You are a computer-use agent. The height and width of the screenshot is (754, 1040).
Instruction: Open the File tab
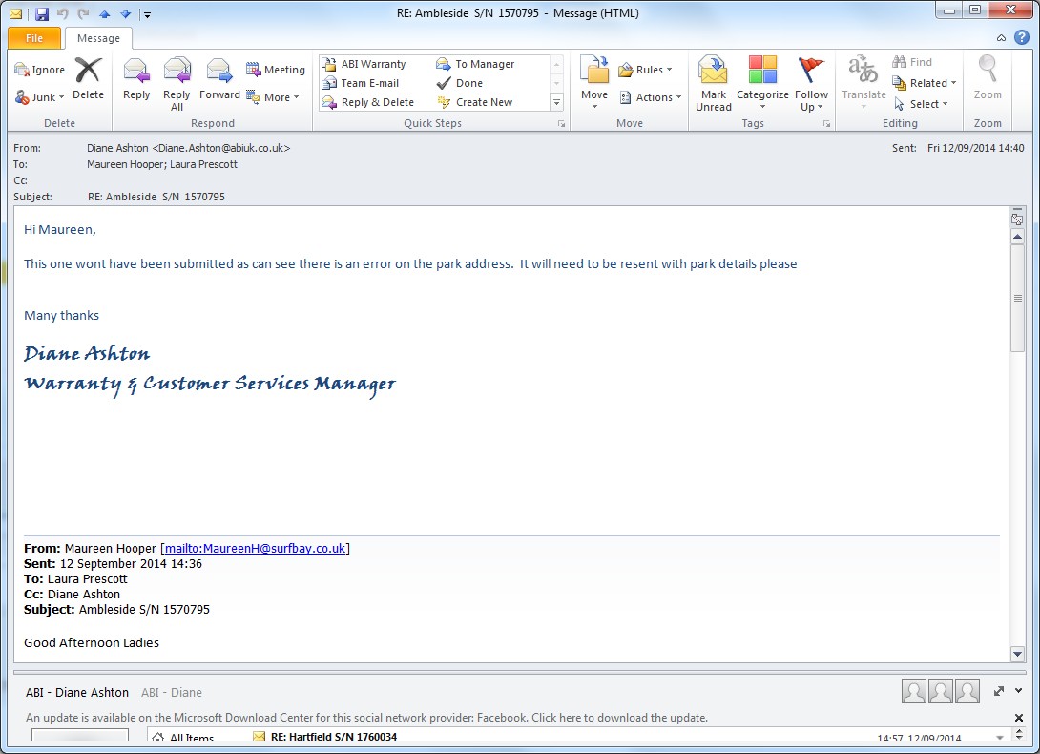[34, 38]
